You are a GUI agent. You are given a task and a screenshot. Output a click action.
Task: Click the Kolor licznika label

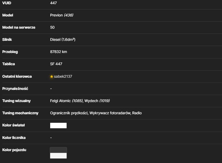(x=14, y=138)
